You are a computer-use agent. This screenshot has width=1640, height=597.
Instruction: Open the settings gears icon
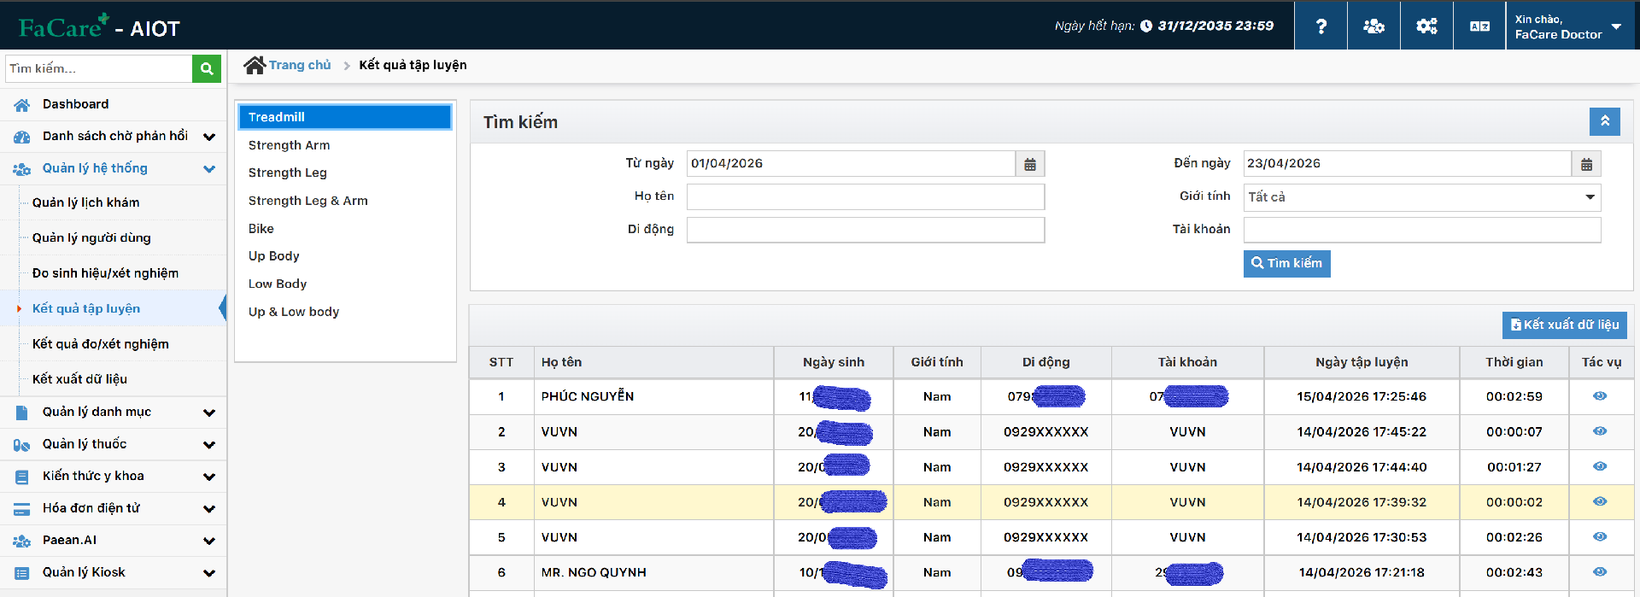coord(1426,26)
